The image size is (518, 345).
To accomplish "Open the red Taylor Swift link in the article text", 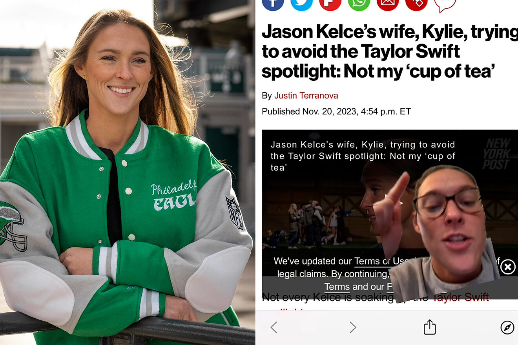I will tap(460, 297).
